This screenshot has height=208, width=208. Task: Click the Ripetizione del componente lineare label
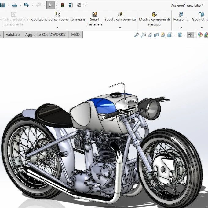pos(57,20)
